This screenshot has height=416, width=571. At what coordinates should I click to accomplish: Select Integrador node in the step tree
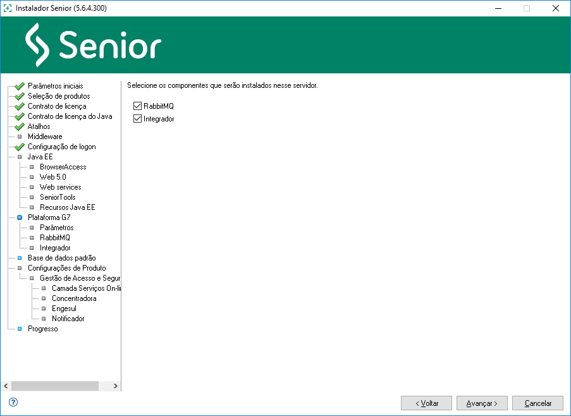point(55,248)
